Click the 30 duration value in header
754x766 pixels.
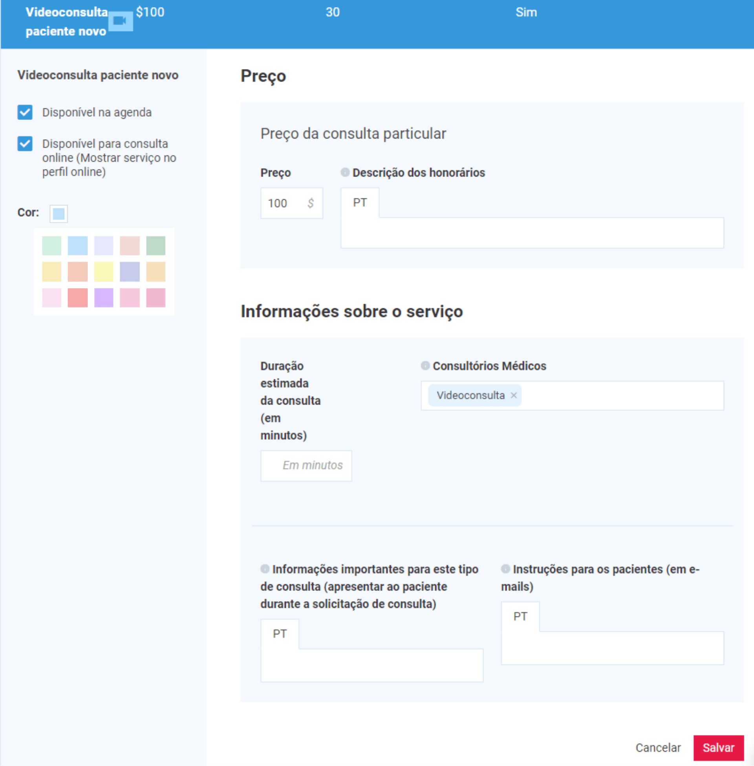tap(333, 12)
